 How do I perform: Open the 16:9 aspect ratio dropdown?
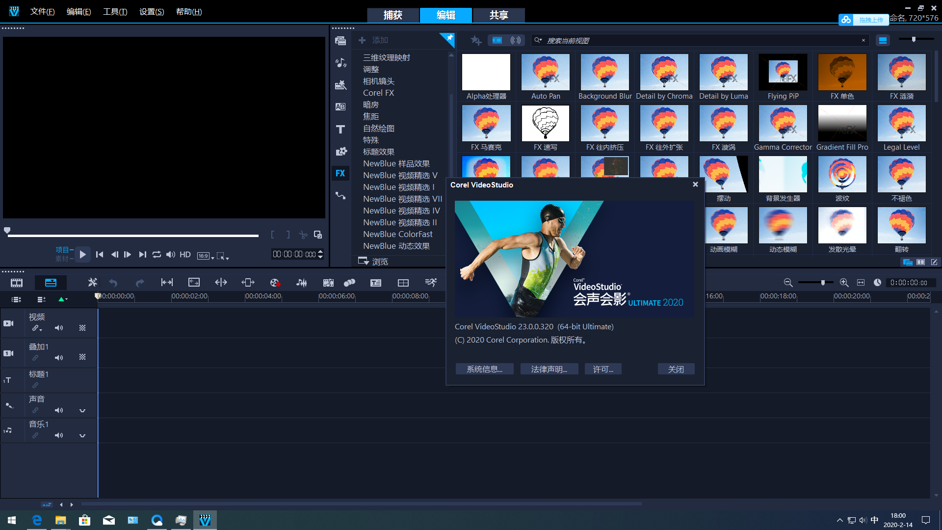pyautogui.click(x=206, y=256)
